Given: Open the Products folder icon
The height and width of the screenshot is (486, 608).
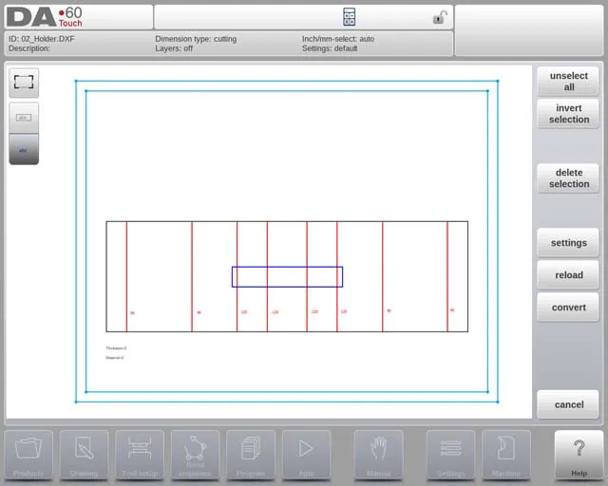Looking at the screenshot, I should [28, 454].
